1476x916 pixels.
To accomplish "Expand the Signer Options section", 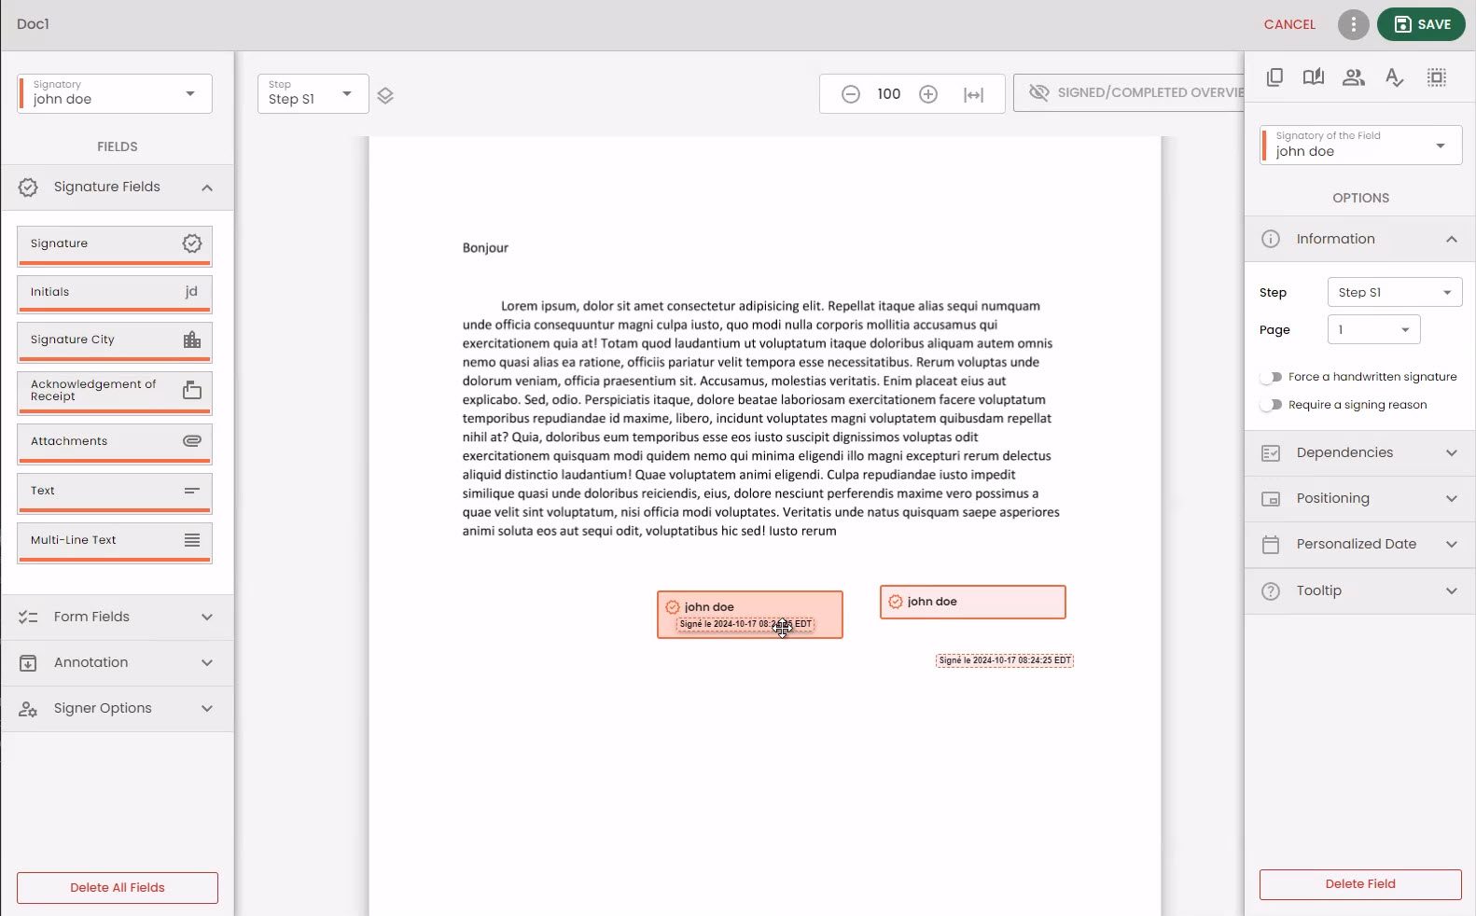I will click(x=207, y=709).
